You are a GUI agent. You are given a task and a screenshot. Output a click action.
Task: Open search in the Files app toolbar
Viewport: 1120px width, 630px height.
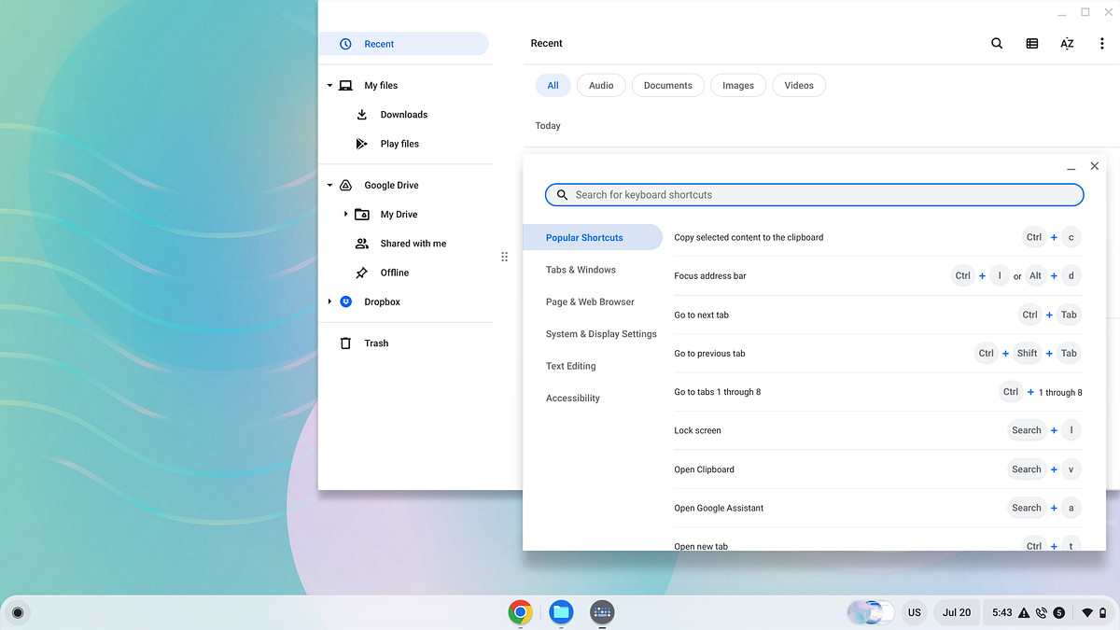pyautogui.click(x=997, y=43)
